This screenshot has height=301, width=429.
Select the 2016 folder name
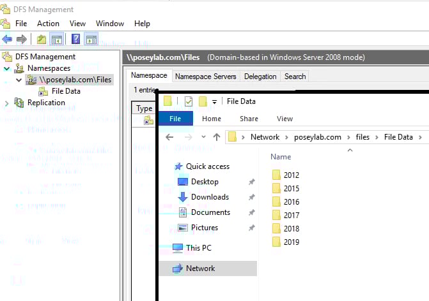pyautogui.click(x=292, y=202)
